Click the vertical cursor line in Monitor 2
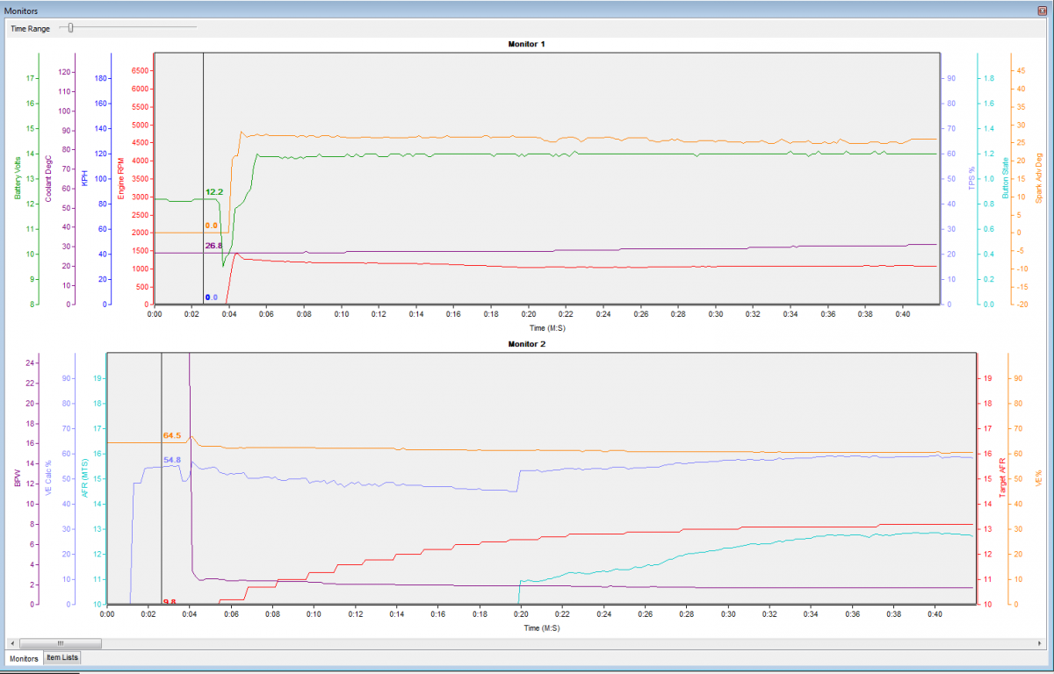The image size is (1054, 674). point(161,478)
